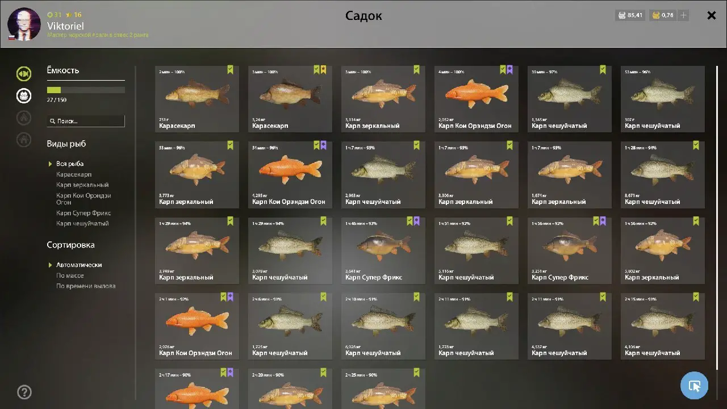Select sort option По времени вылова
The height and width of the screenshot is (409, 727).
point(86,286)
